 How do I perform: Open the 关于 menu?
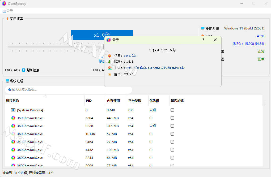click(x=8, y=11)
